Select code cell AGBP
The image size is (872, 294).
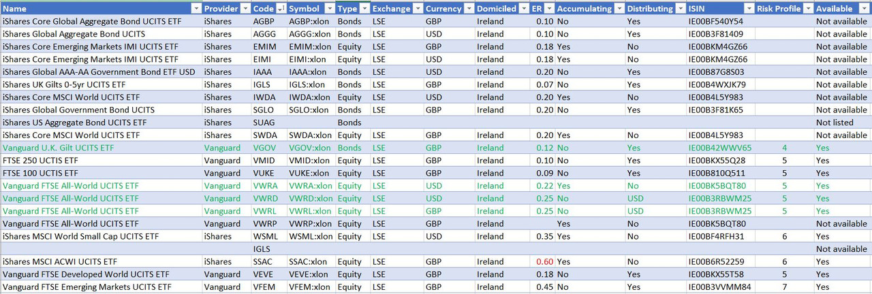268,22
